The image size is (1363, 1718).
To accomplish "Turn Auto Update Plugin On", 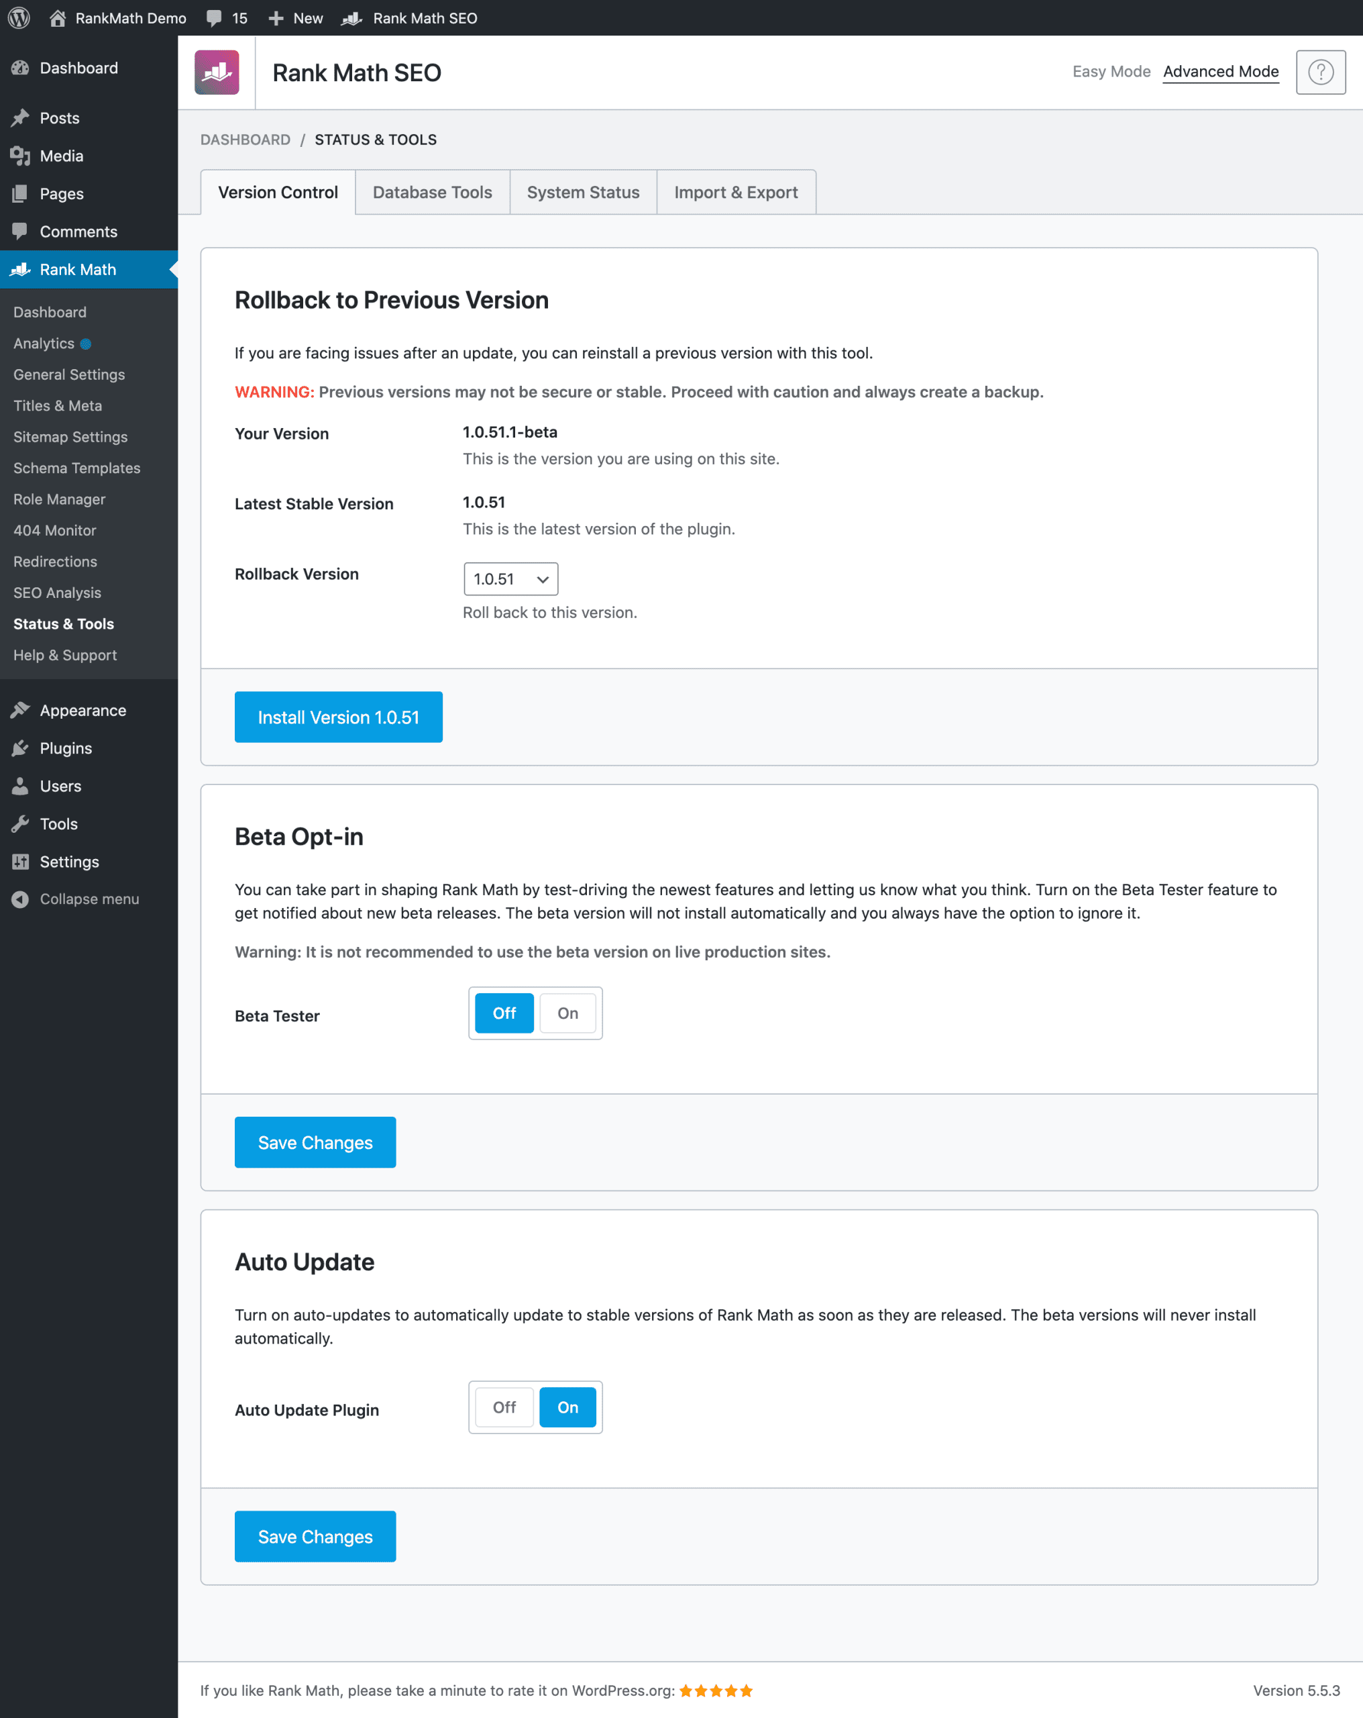I will 568,1407.
